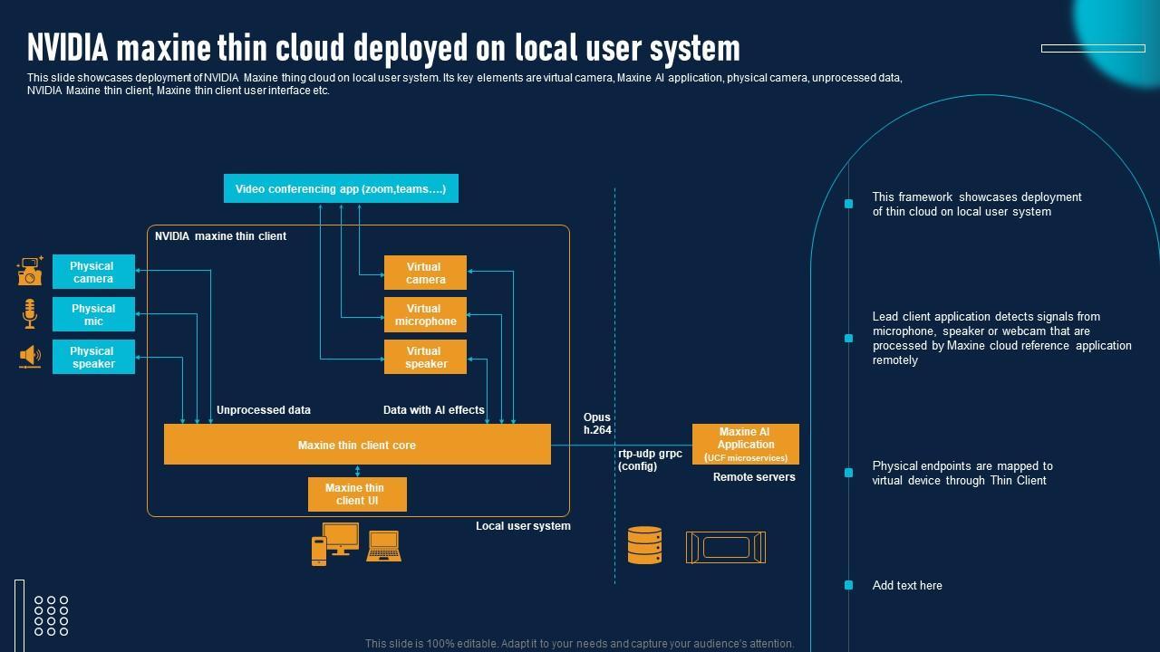Click the dot grid decoration icon

tap(51, 616)
